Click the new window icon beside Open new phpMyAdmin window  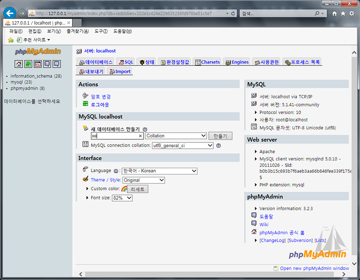(276, 268)
